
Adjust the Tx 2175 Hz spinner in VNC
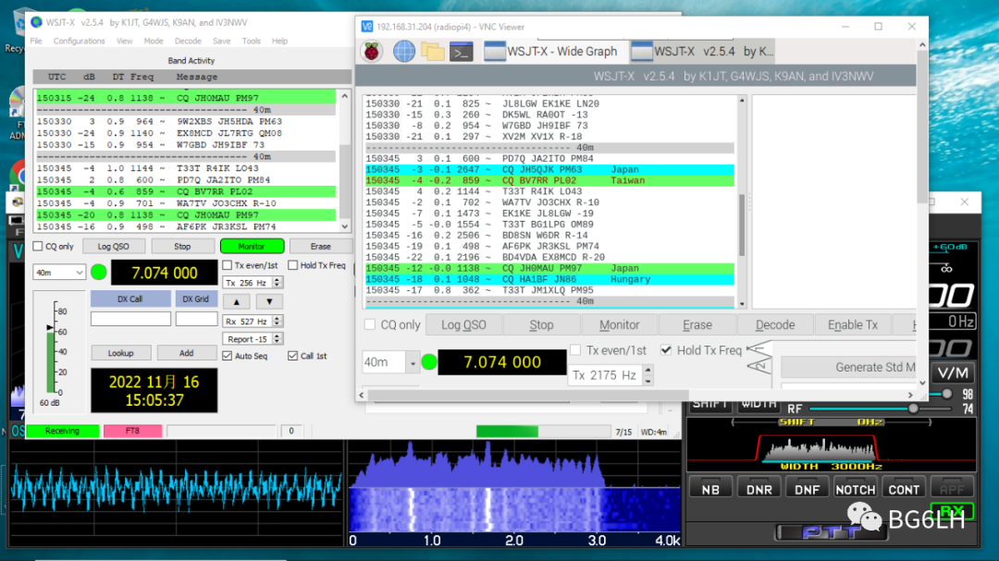[x=610, y=375]
